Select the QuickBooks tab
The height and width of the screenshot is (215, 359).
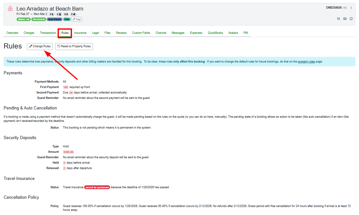(x=215, y=33)
